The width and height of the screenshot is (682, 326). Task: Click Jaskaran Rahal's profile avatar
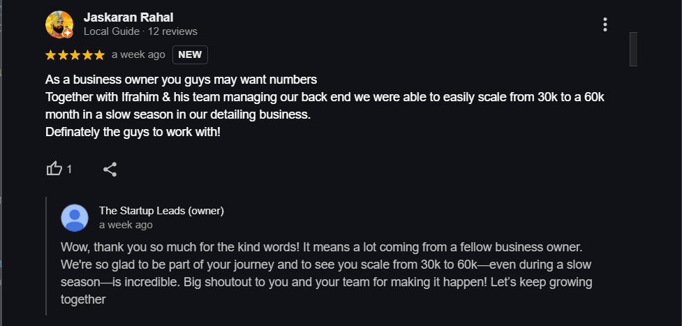click(x=59, y=24)
